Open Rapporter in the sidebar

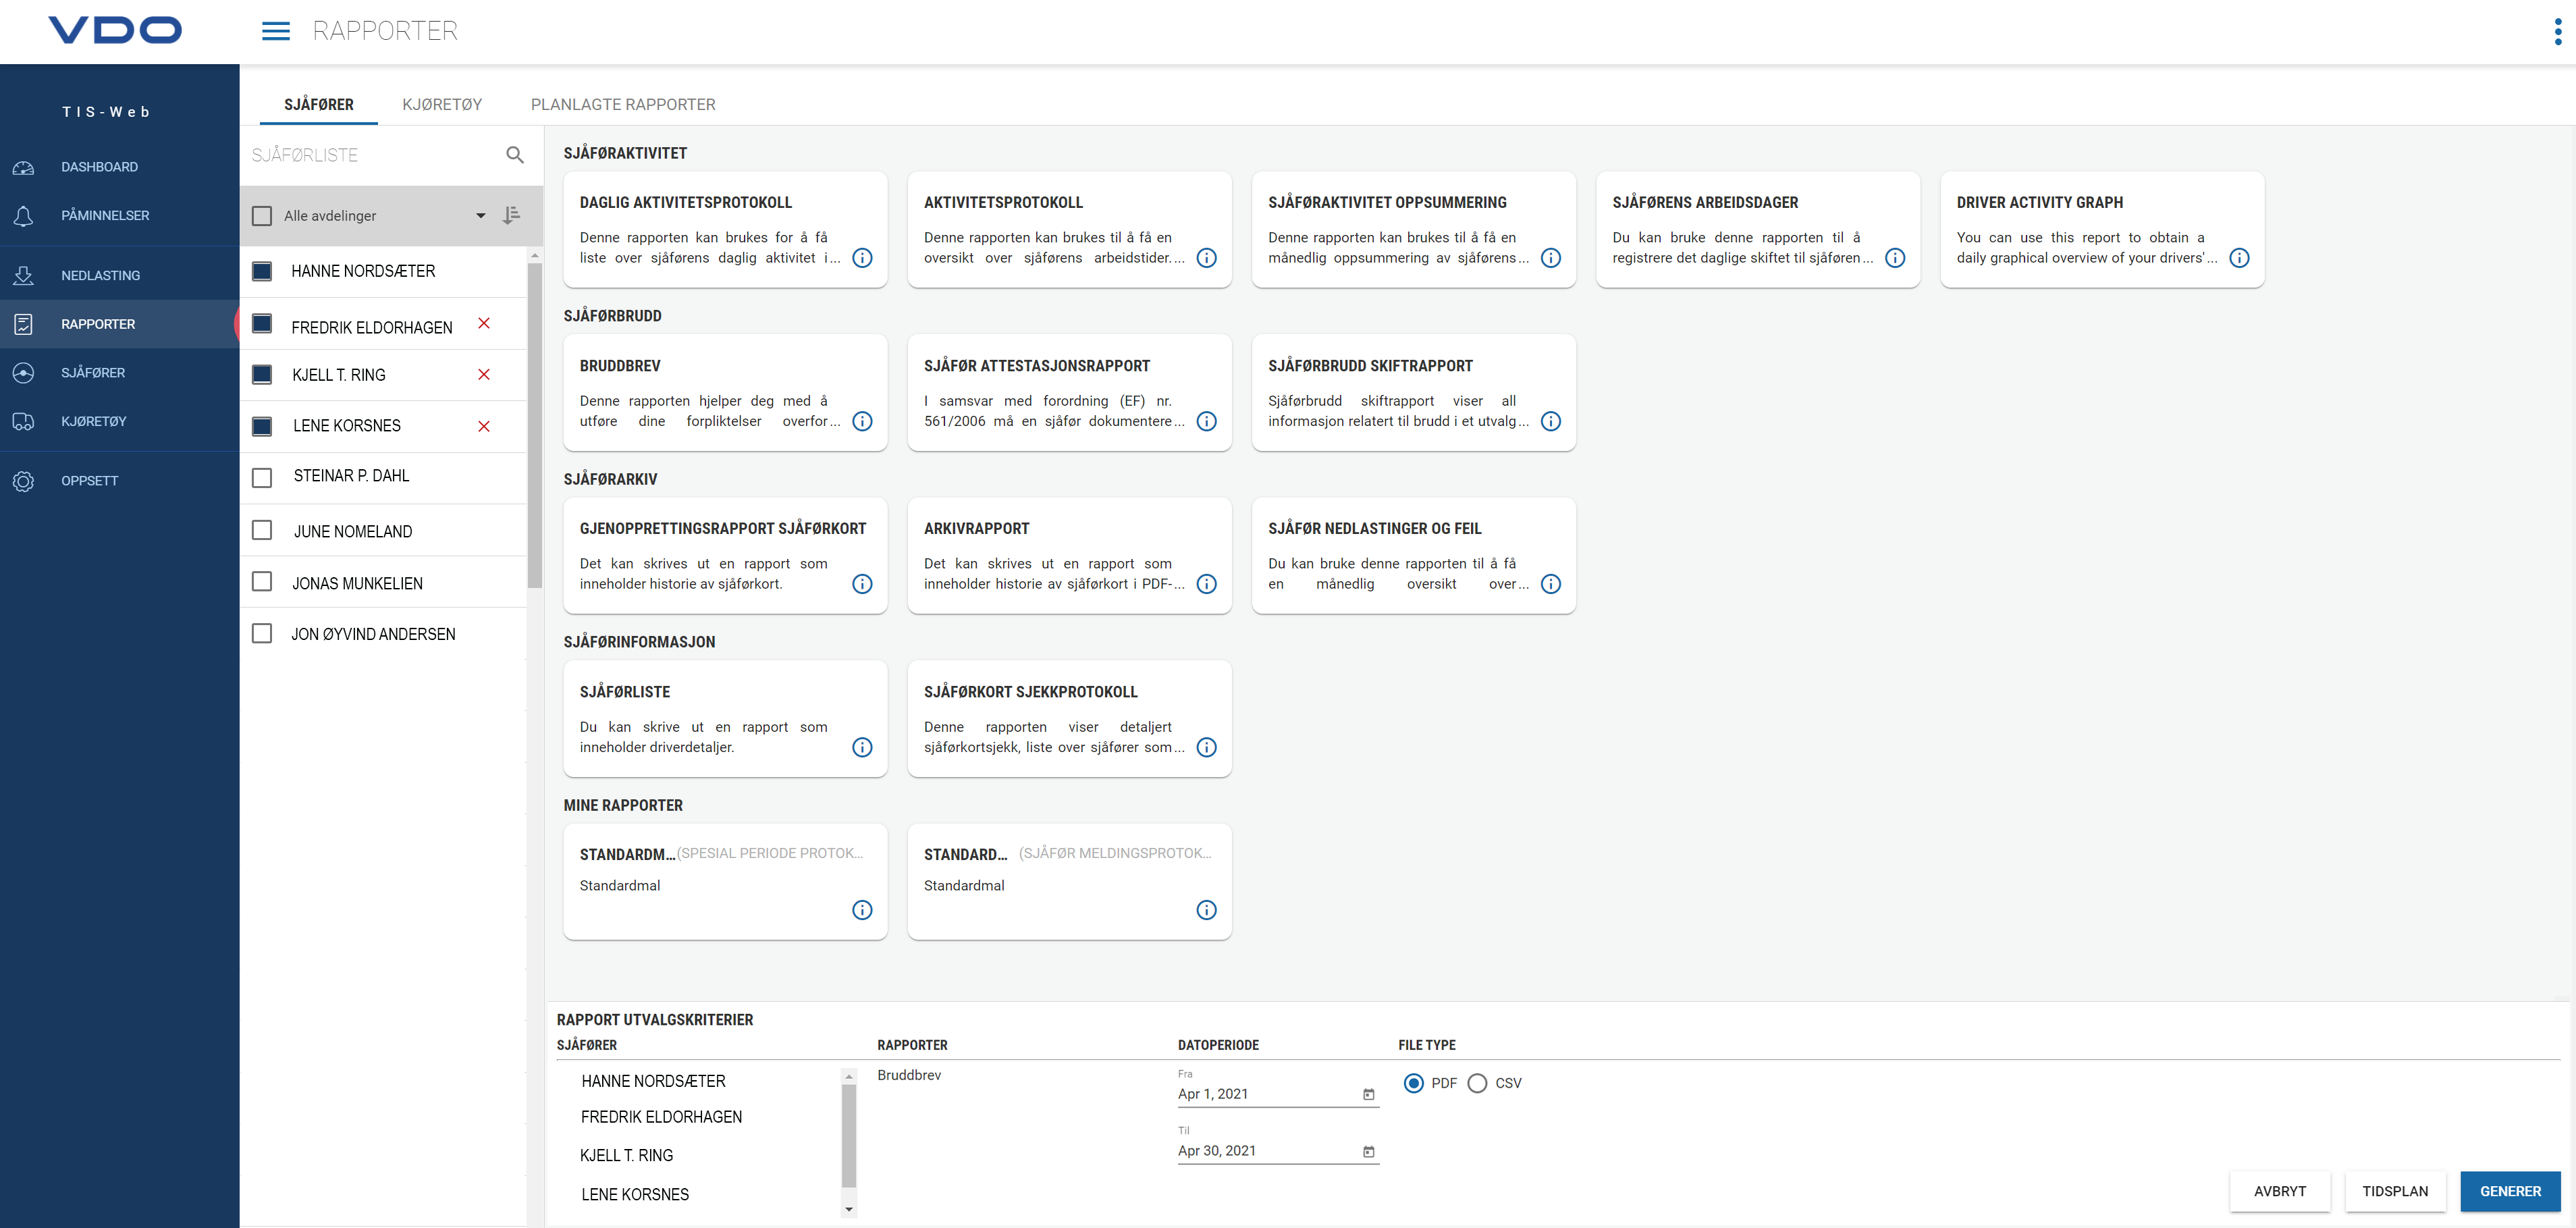(x=120, y=324)
